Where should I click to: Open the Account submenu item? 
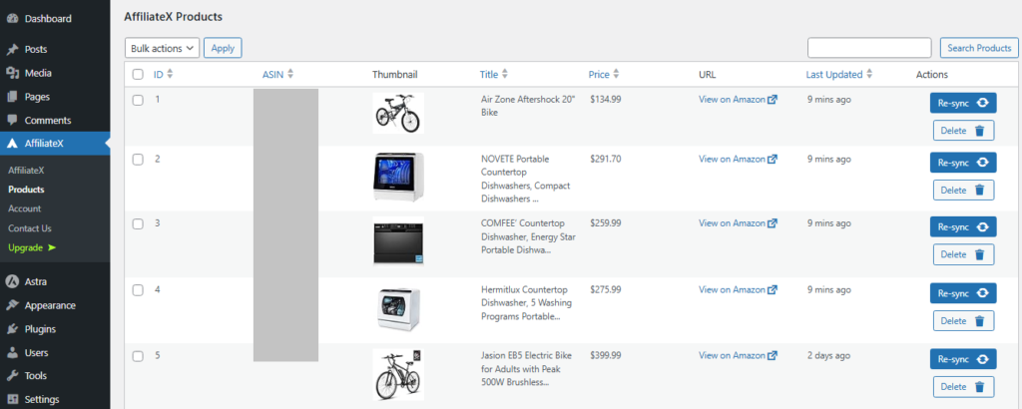24,208
